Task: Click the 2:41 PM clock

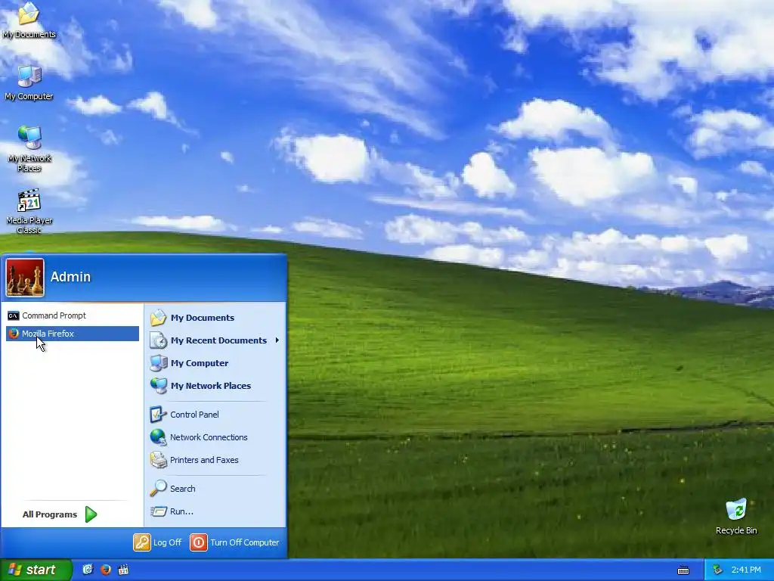Action: (746, 570)
